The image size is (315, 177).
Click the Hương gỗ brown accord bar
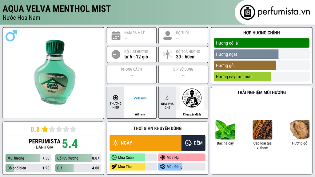pyautogui.click(x=261, y=65)
